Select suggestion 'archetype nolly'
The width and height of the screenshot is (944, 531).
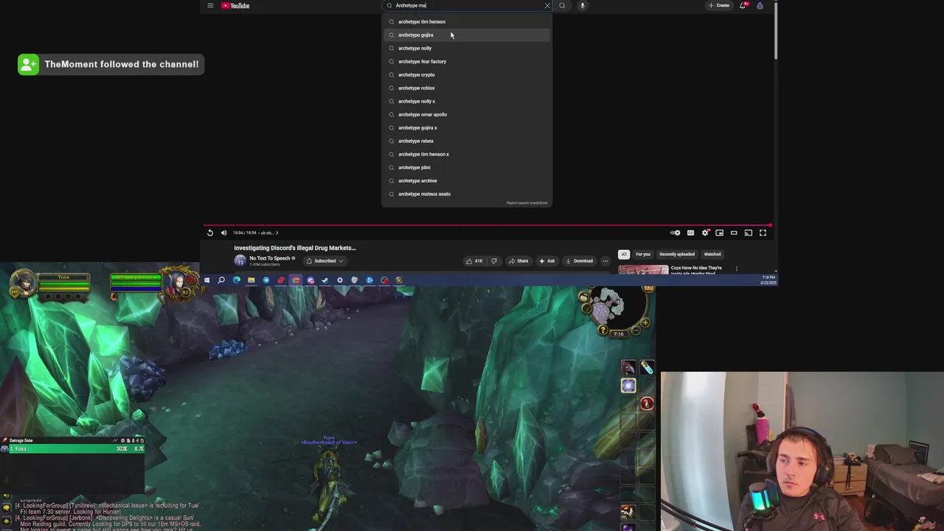click(x=466, y=48)
